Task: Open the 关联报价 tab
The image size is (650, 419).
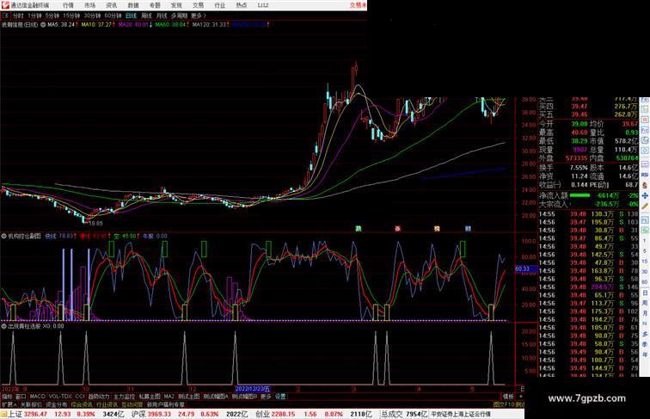Action: click(x=31, y=404)
